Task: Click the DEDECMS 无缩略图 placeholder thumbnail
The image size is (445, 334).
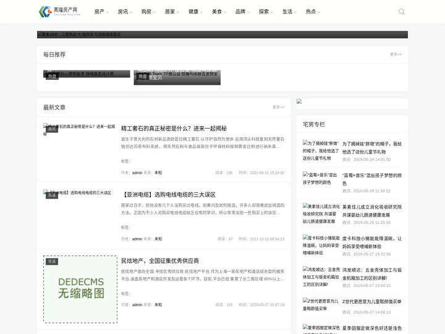Action: coord(80,289)
